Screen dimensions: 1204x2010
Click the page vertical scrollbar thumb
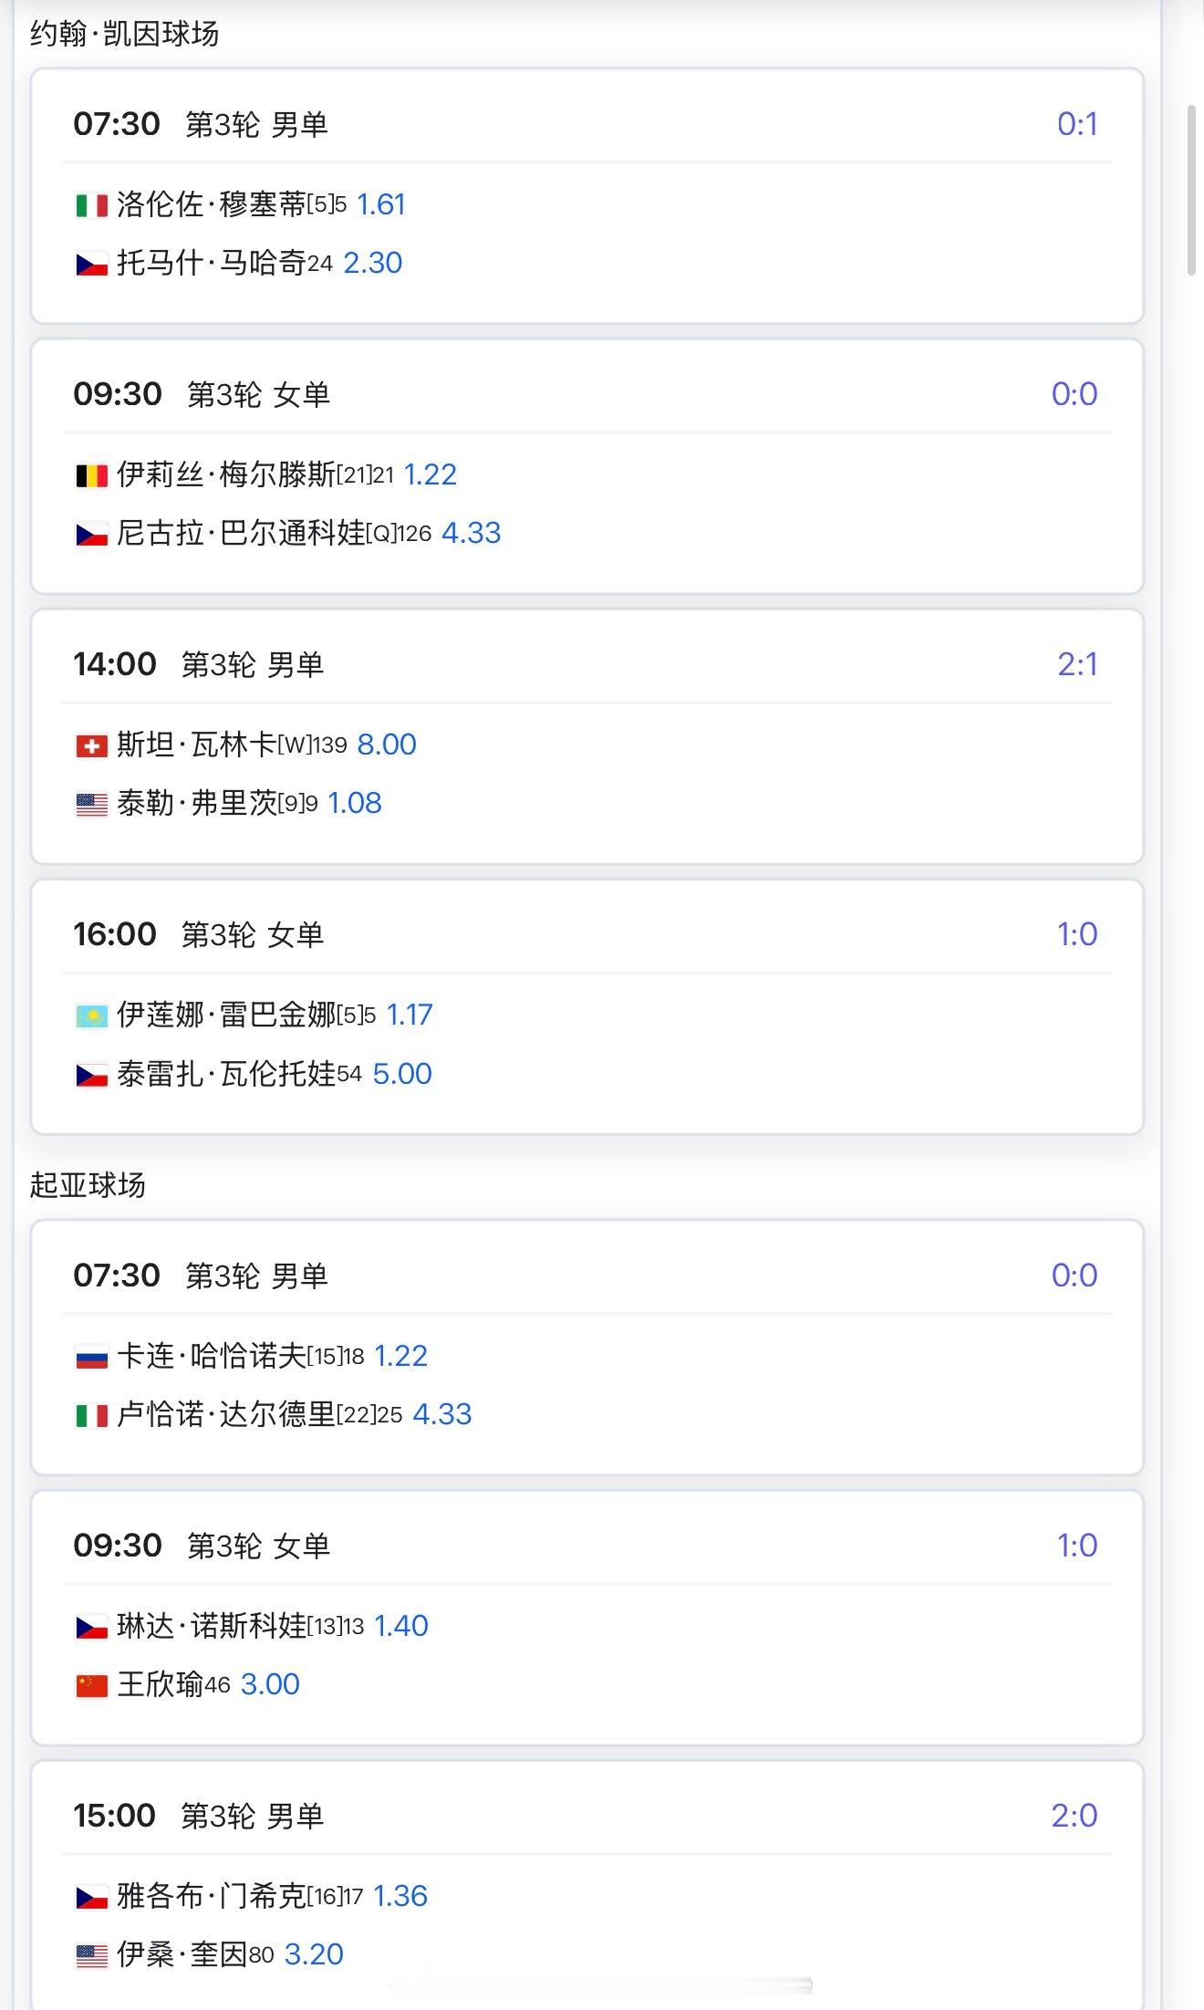(1191, 190)
